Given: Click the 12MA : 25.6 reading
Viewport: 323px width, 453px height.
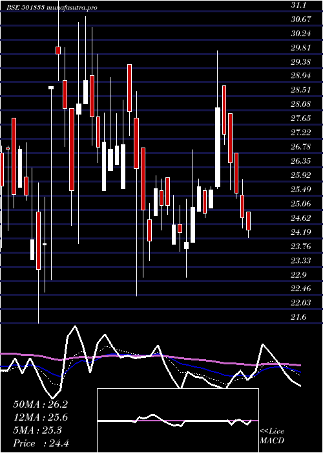Looking at the screenshot, I should tap(40, 417).
